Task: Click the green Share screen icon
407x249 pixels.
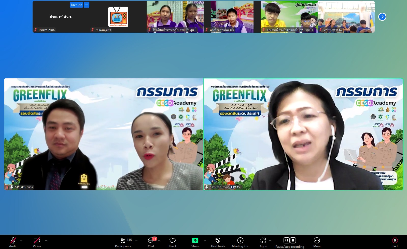Action: click(195, 240)
